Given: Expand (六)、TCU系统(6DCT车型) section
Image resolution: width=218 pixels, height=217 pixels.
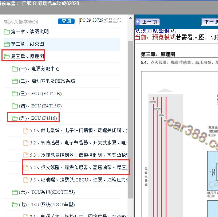Looking at the screenshot, I should click(47, 192).
